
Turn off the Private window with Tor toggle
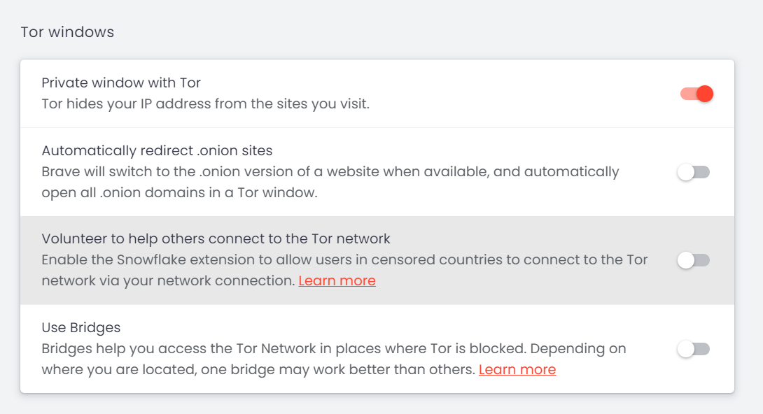pos(696,94)
